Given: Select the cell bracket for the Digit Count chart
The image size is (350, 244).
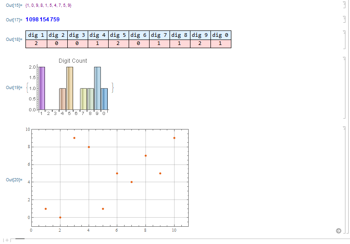Looking at the screenshot, I should 344,87.
